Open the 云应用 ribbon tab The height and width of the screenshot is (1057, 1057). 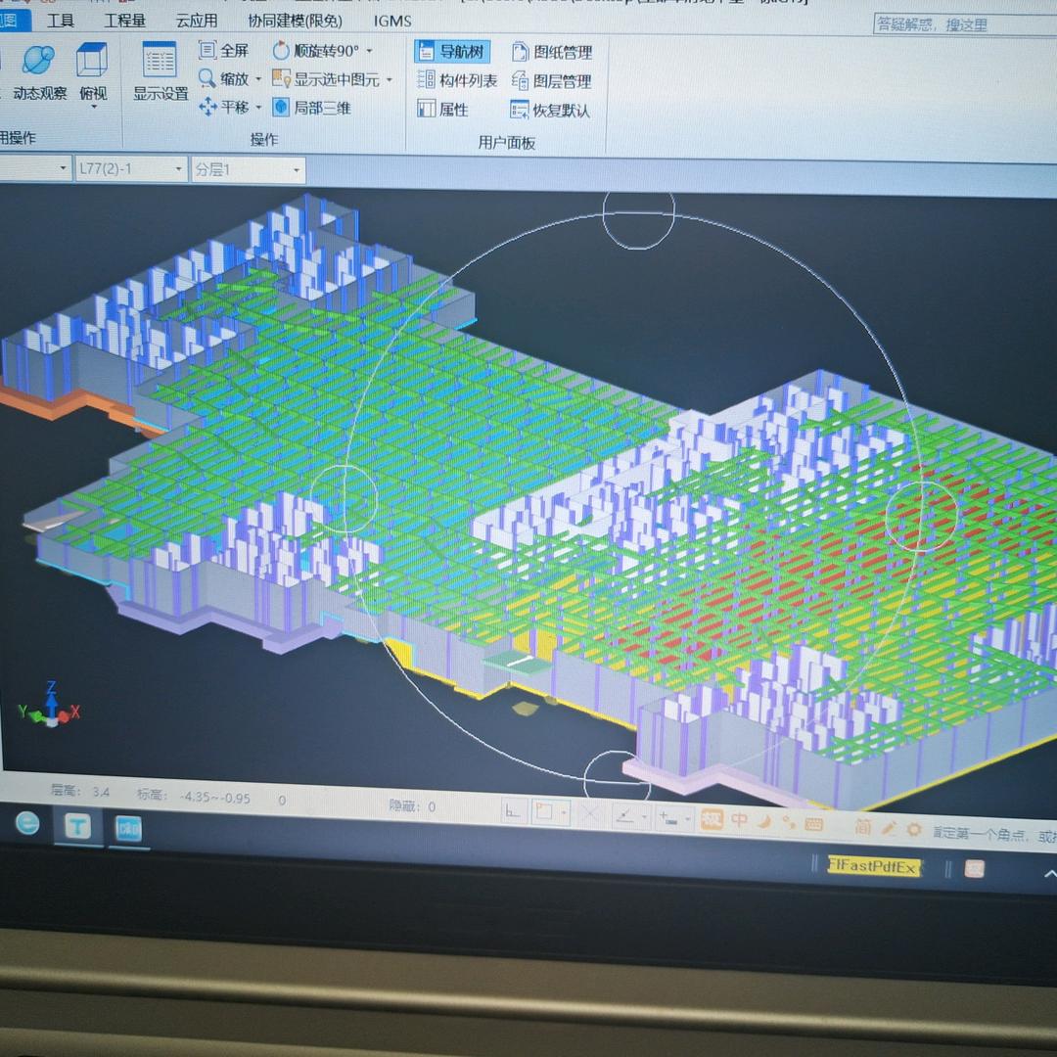pyautogui.click(x=197, y=21)
